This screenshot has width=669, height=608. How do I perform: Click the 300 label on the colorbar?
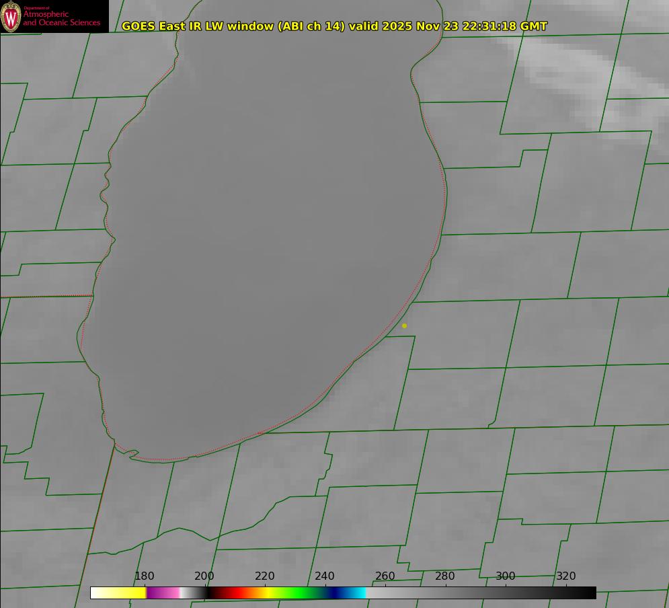pos(506,576)
